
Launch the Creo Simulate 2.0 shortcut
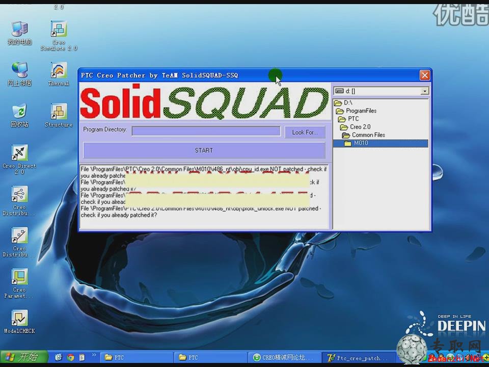[x=59, y=36]
